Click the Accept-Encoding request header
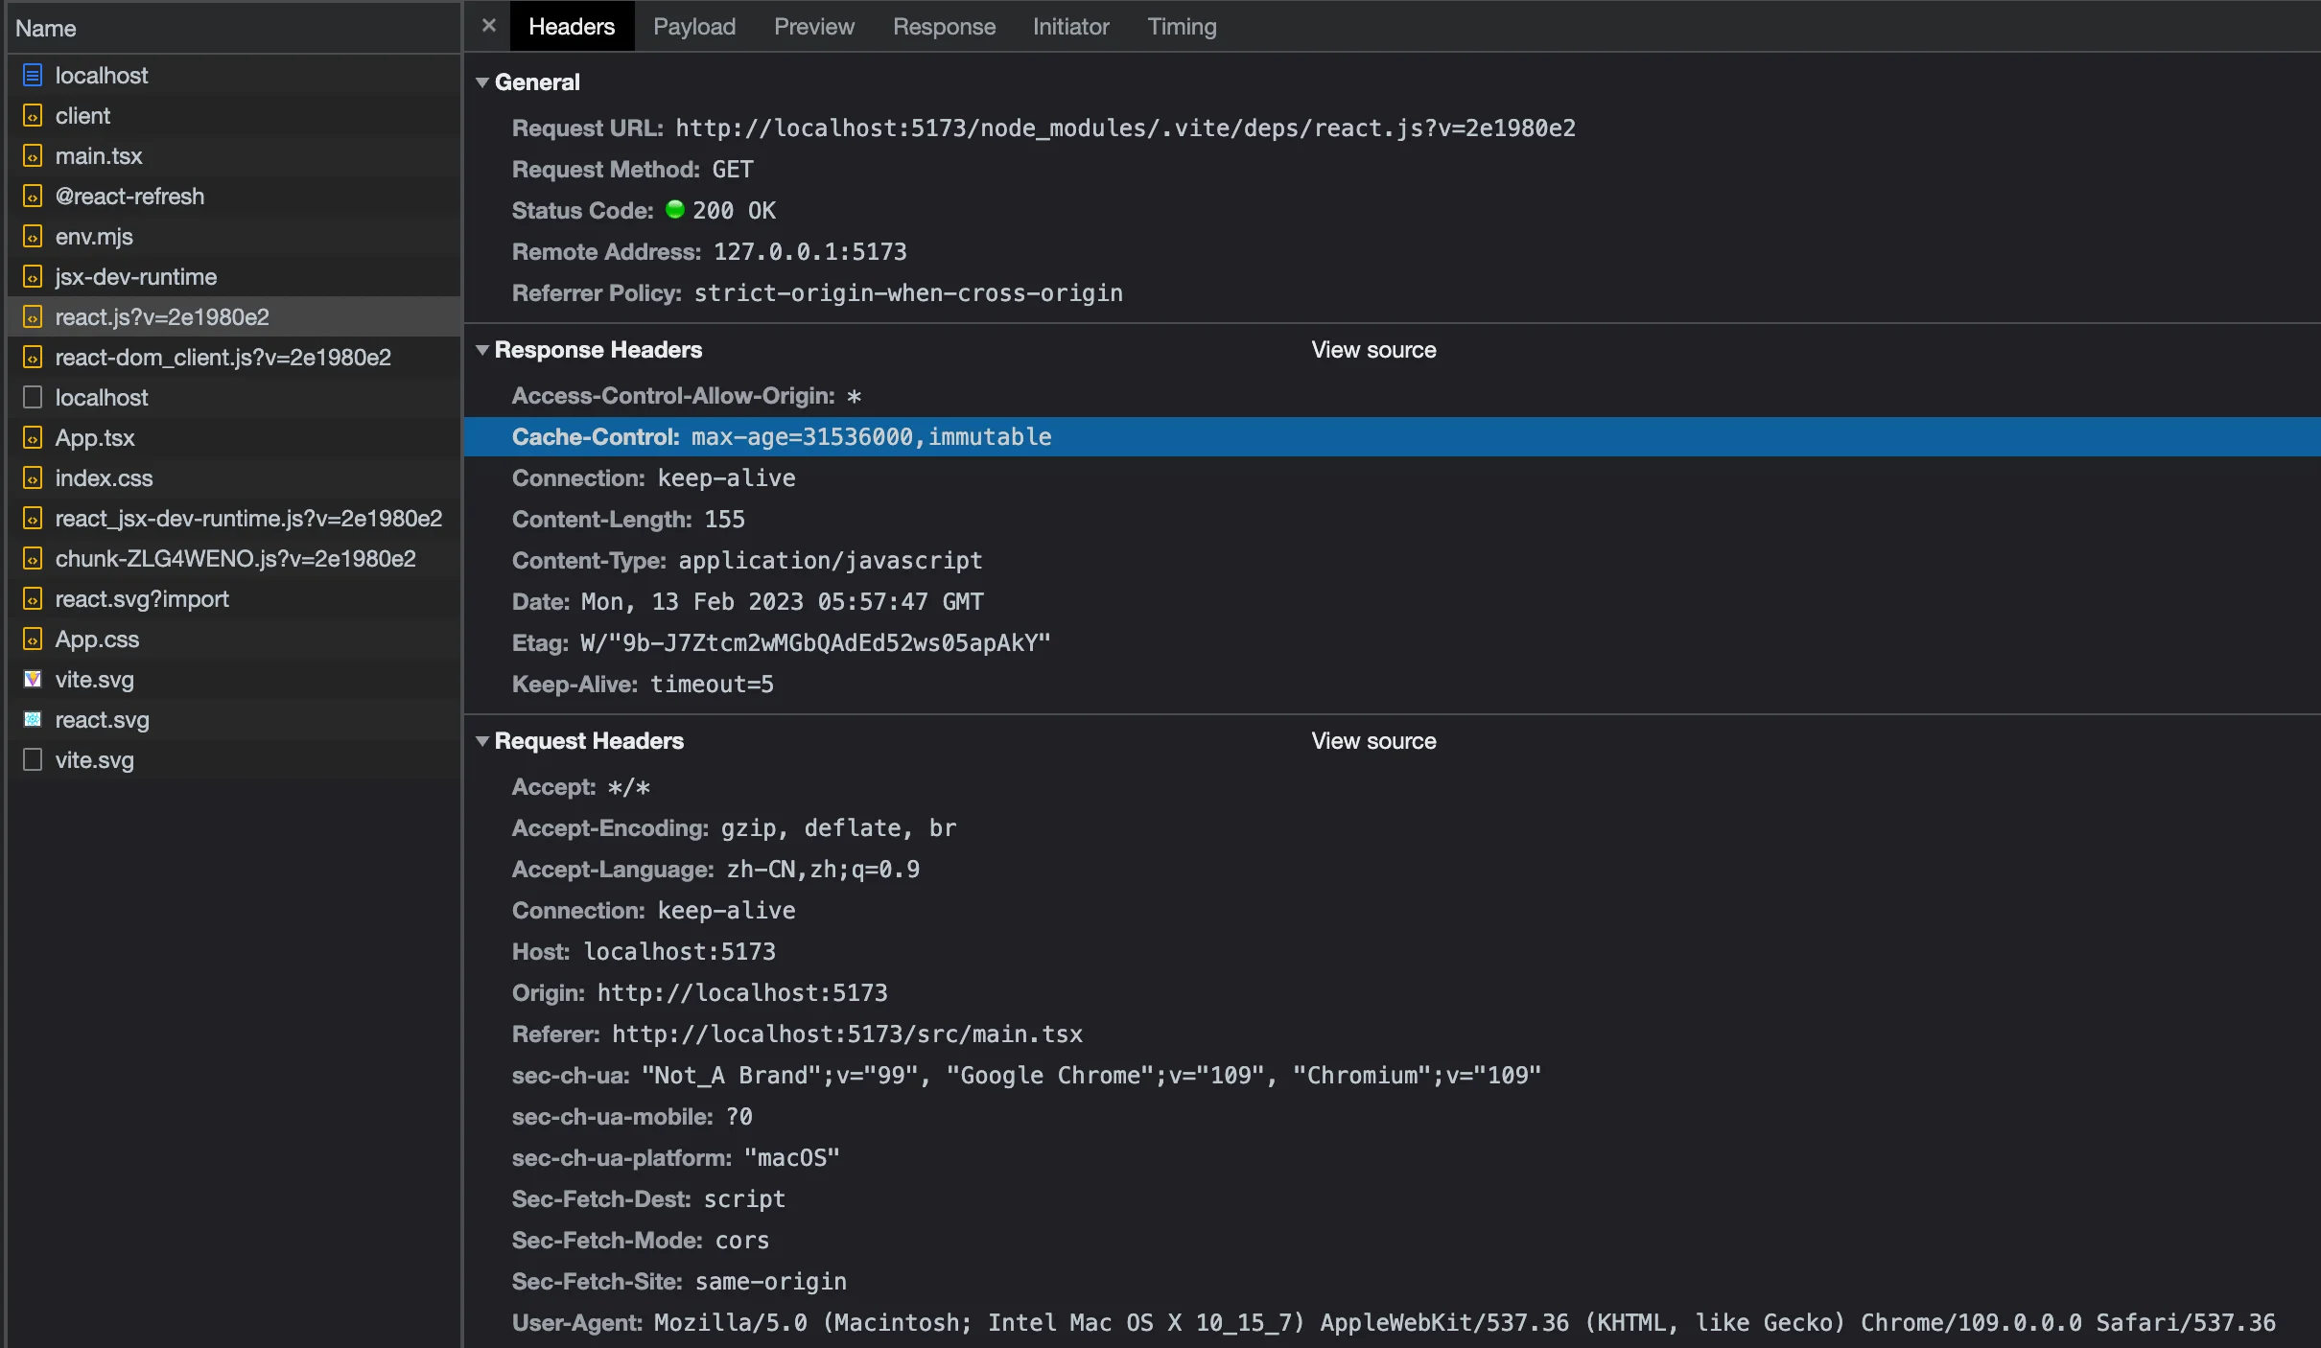The height and width of the screenshot is (1348, 2321). pyautogui.click(x=734, y=827)
